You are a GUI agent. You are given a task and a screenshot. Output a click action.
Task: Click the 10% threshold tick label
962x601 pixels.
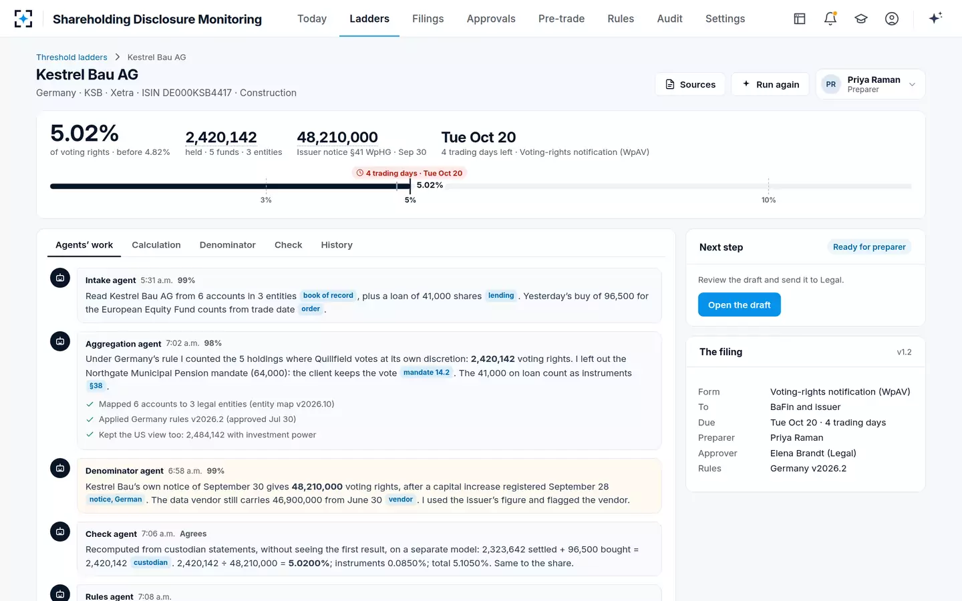(768, 200)
